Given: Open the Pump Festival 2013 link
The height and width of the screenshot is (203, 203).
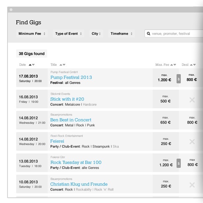Looking at the screenshot, I should pos(71,77).
